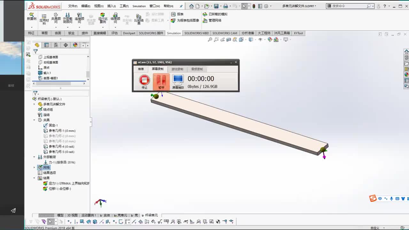Image resolution: width=409 pixels, height=230 pixels.
Task: Switch to the SOLIDWORKS MBD tab
Action: [197, 33]
